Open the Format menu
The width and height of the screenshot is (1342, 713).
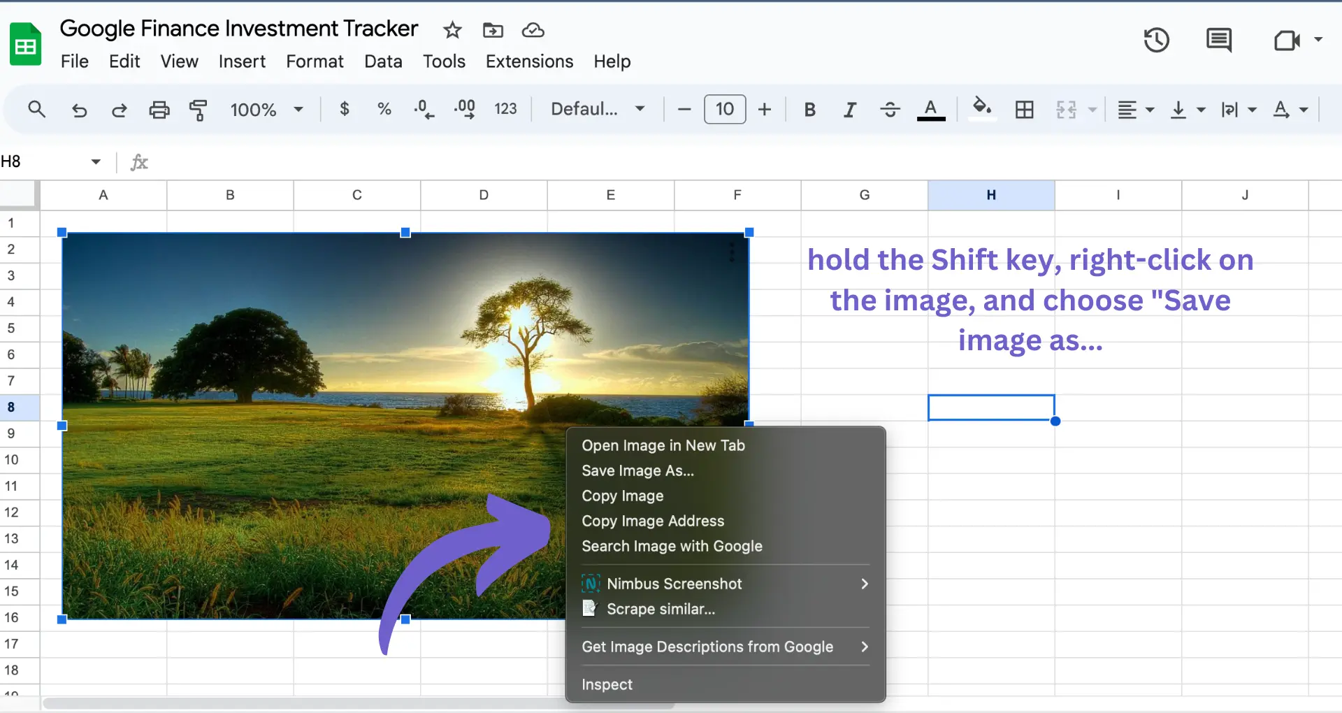[315, 62]
